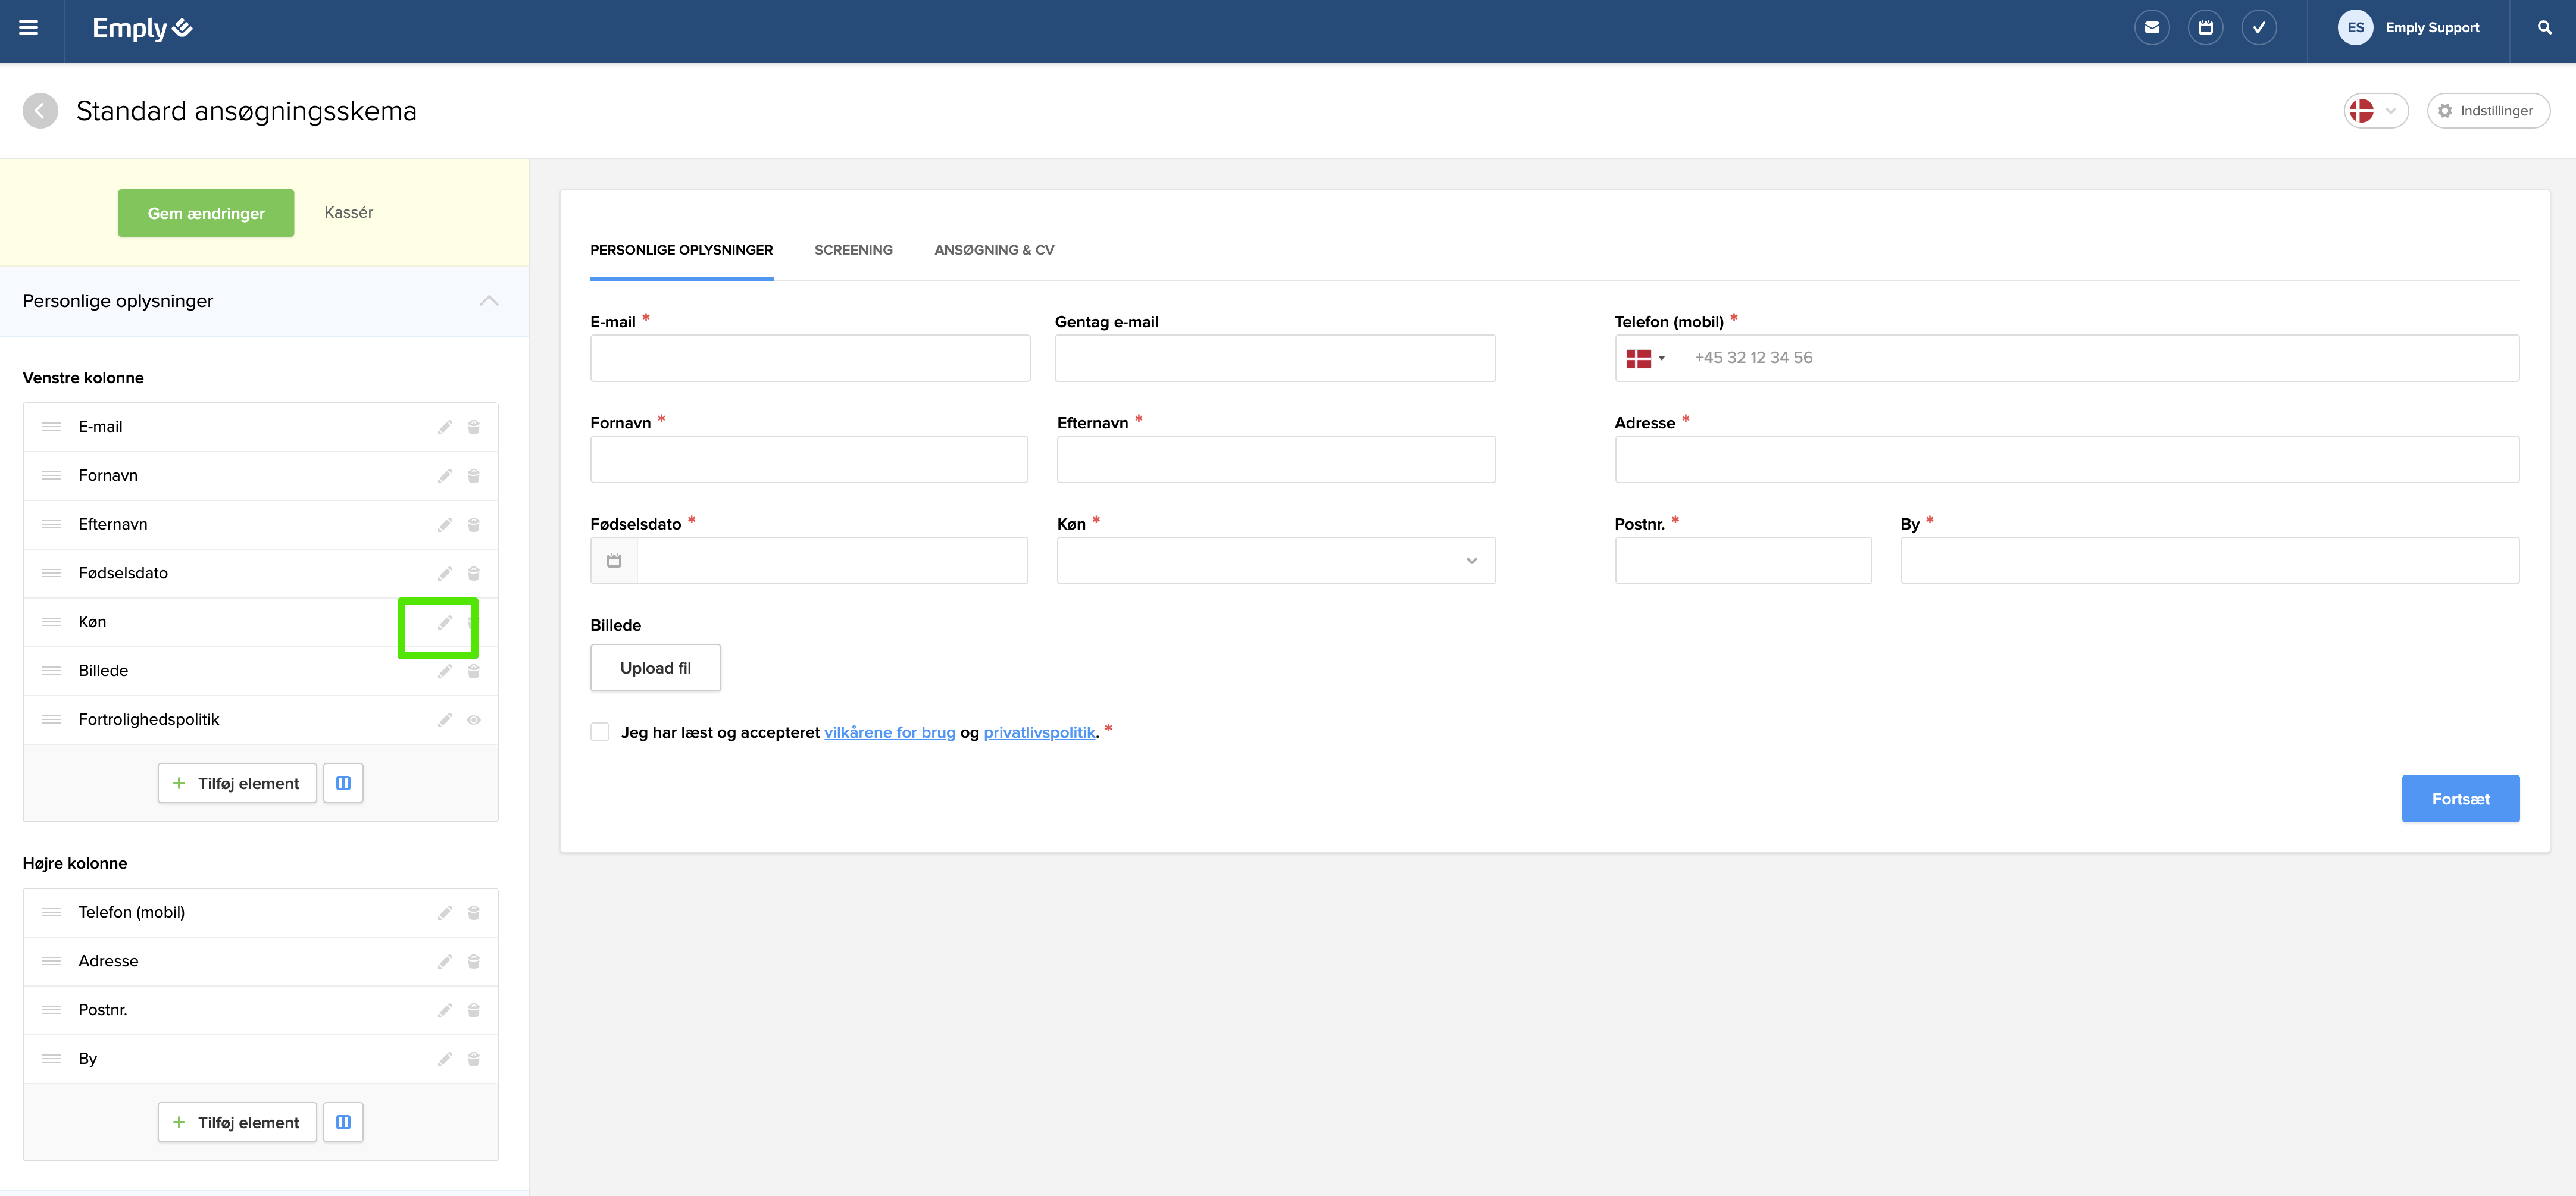Viewport: 2576px width, 1196px height.
Task: Switch to the Screening tab
Action: (x=853, y=250)
